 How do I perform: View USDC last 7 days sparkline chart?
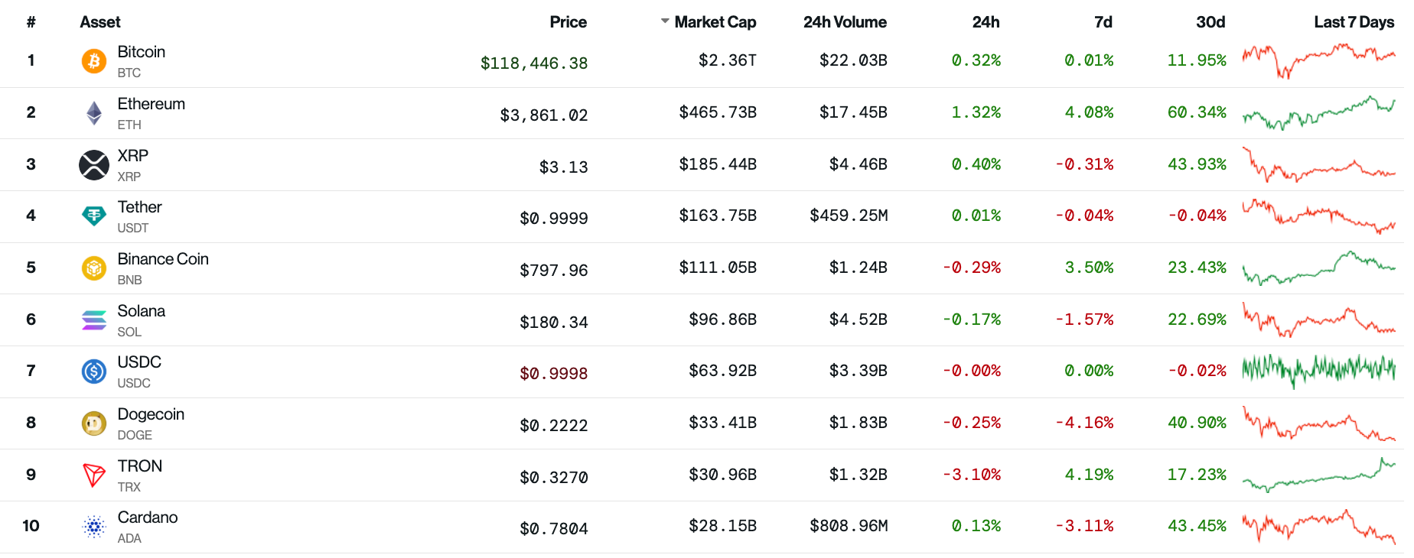pyautogui.click(x=1318, y=371)
